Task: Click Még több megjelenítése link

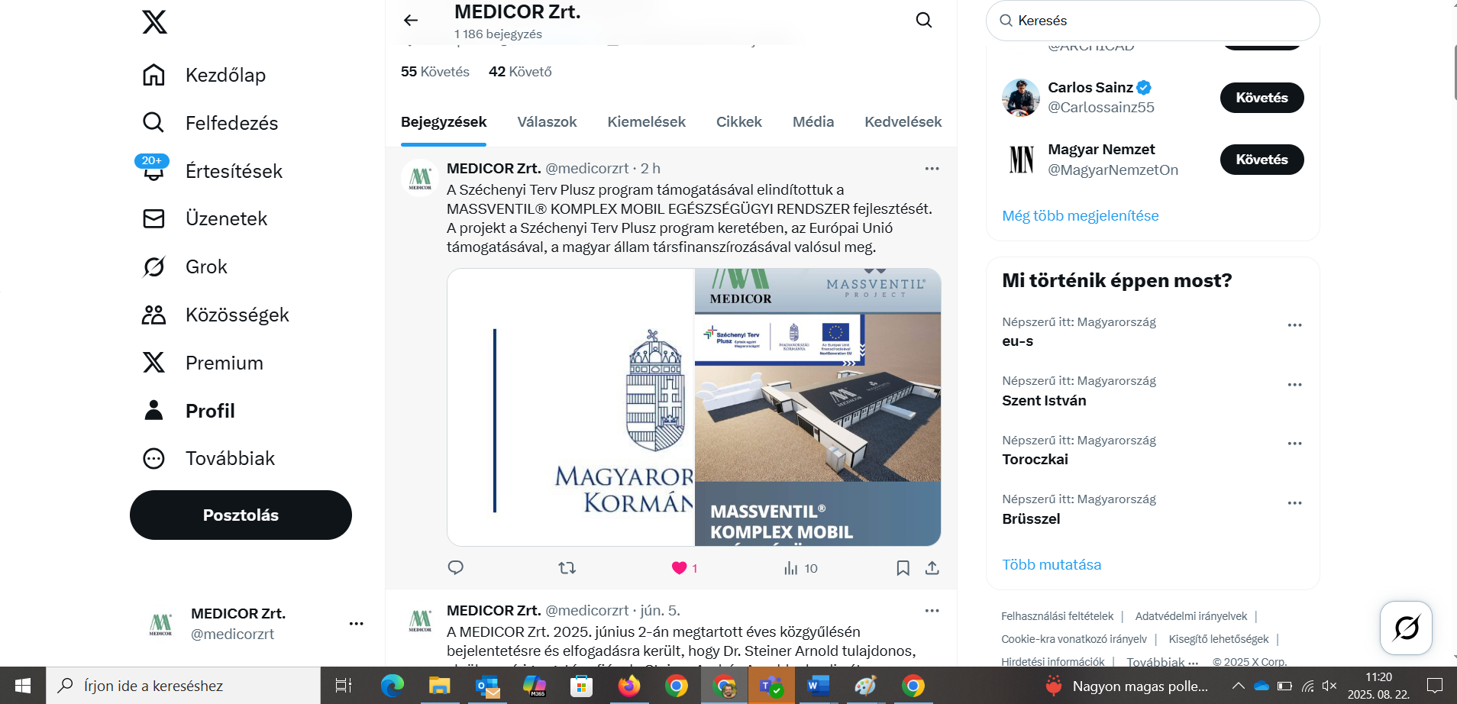Action: pos(1080,216)
